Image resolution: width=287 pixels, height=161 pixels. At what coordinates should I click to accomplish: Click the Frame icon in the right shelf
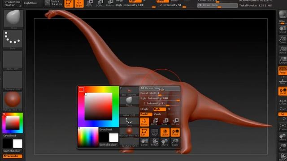click(283, 127)
